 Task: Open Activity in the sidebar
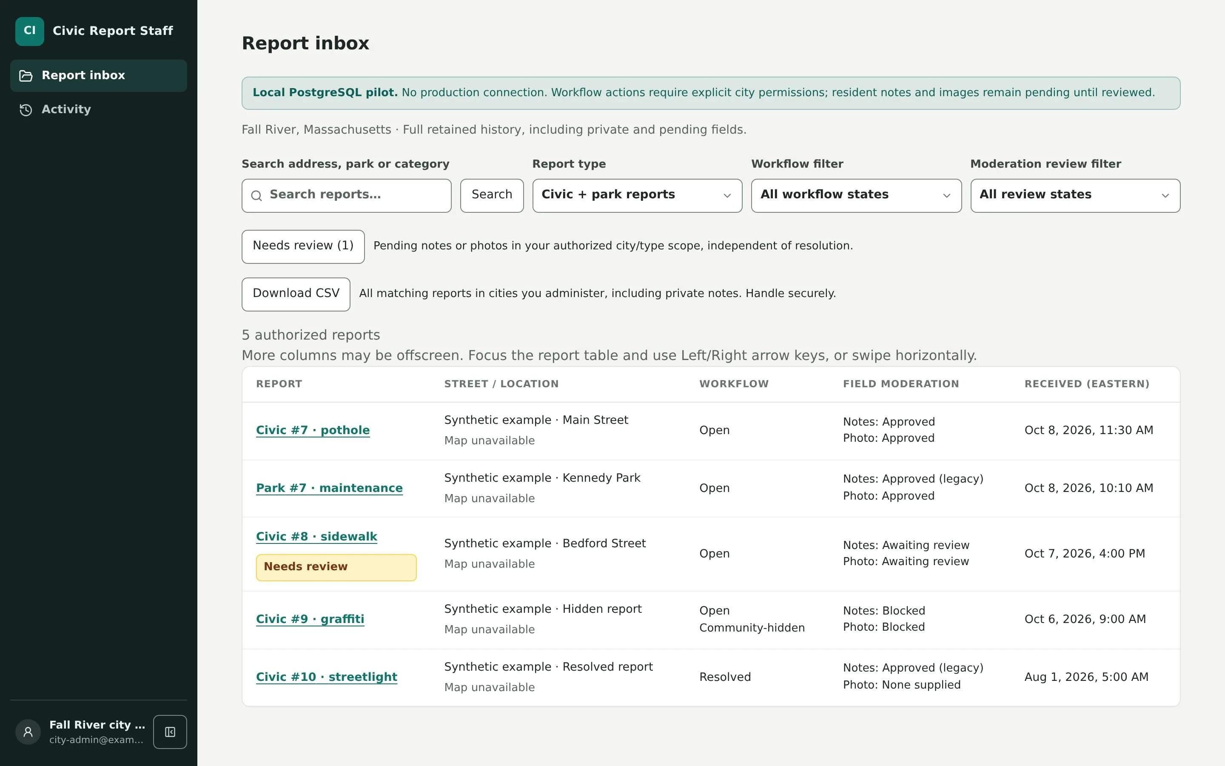pos(99,109)
